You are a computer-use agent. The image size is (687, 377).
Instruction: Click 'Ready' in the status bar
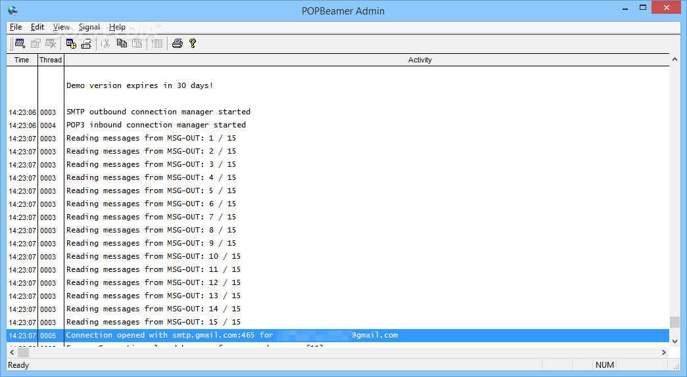(x=18, y=365)
